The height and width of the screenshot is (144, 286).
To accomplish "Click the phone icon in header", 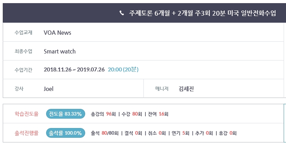I will tap(122, 13).
